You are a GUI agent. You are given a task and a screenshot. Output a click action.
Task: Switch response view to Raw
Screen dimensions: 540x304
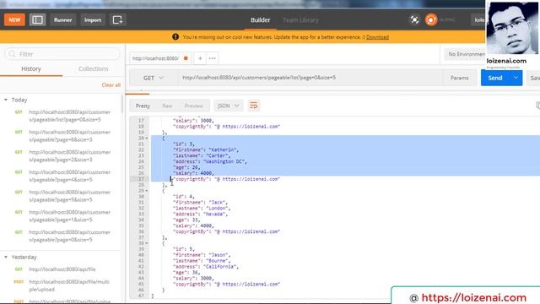[x=167, y=106]
